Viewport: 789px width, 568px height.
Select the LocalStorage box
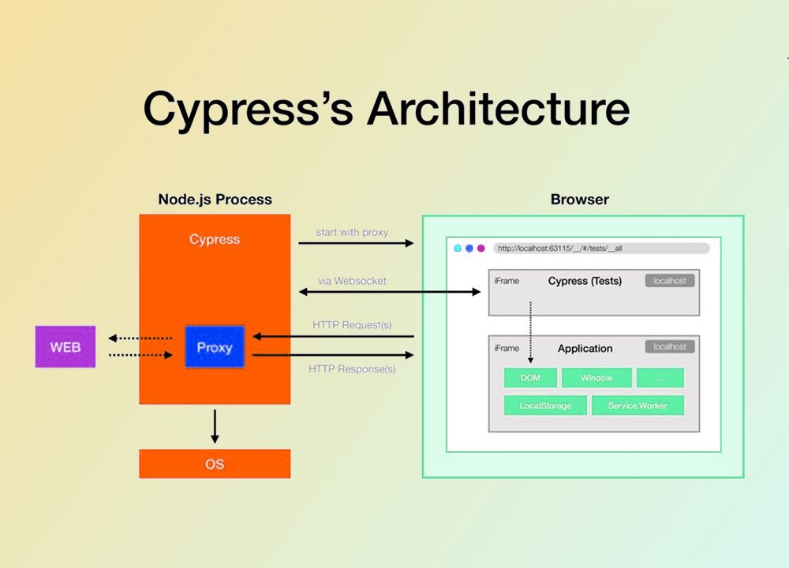click(545, 405)
